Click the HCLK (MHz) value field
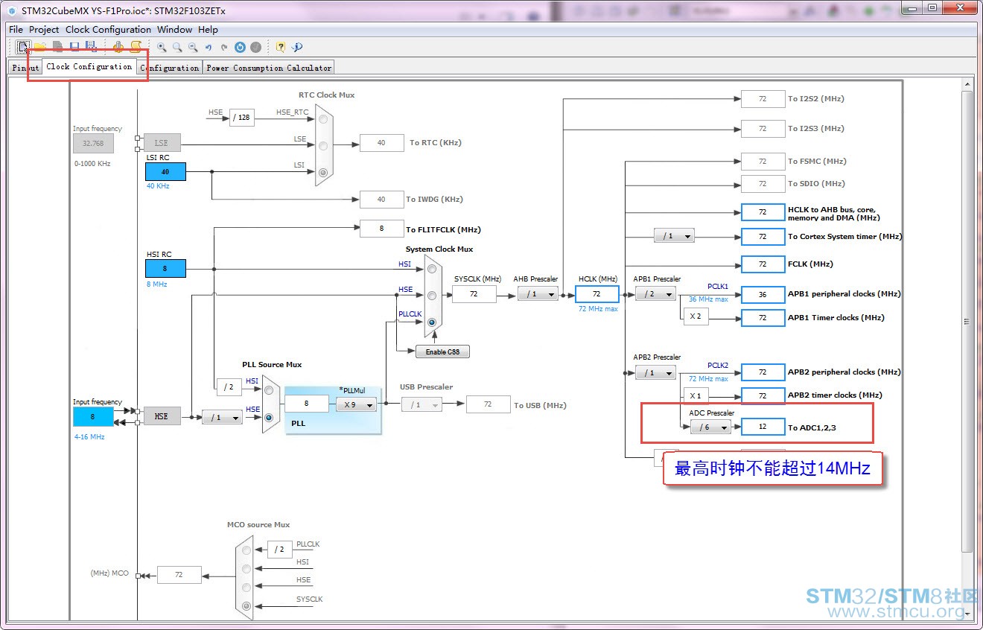The height and width of the screenshot is (630, 983). click(597, 294)
